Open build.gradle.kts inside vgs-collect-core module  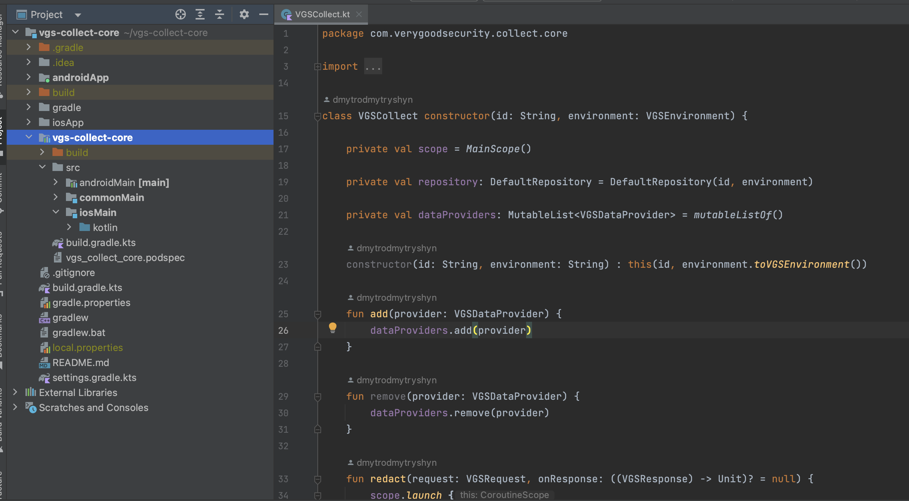point(100,243)
